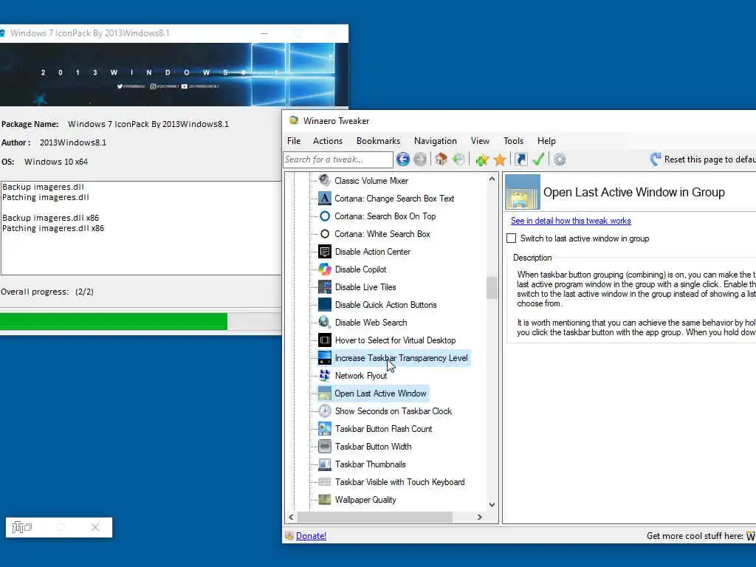Click the shortcut arrow icon in toolbar
The height and width of the screenshot is (567, 756).
click(x=520, y=159)
